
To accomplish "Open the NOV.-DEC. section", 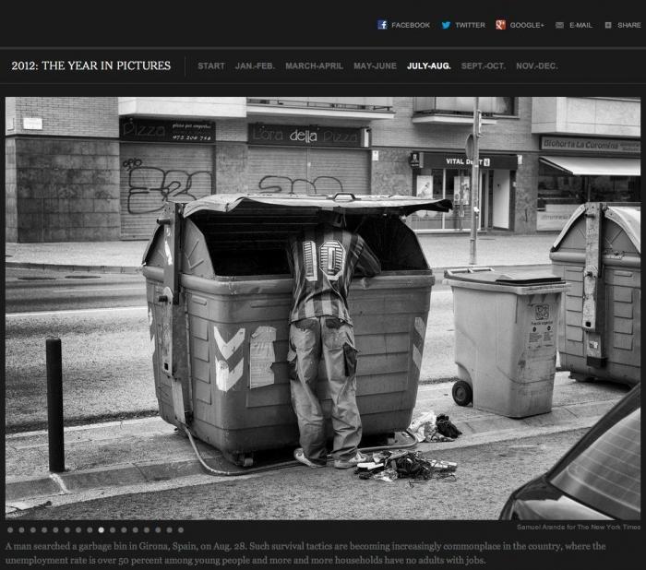I will coord(537,65).
